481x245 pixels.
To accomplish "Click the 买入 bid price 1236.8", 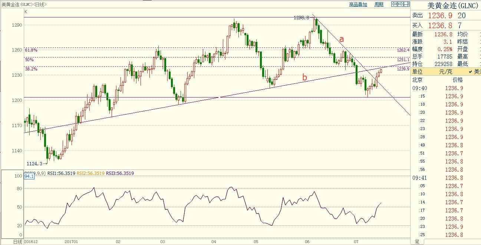I will click(440, 25).
